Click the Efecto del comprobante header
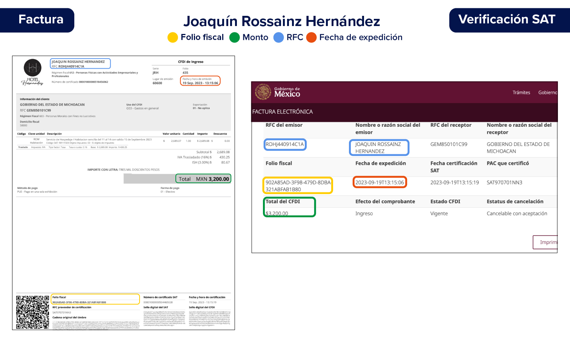This screenshot has width=570, height=361. click(385, 201)
